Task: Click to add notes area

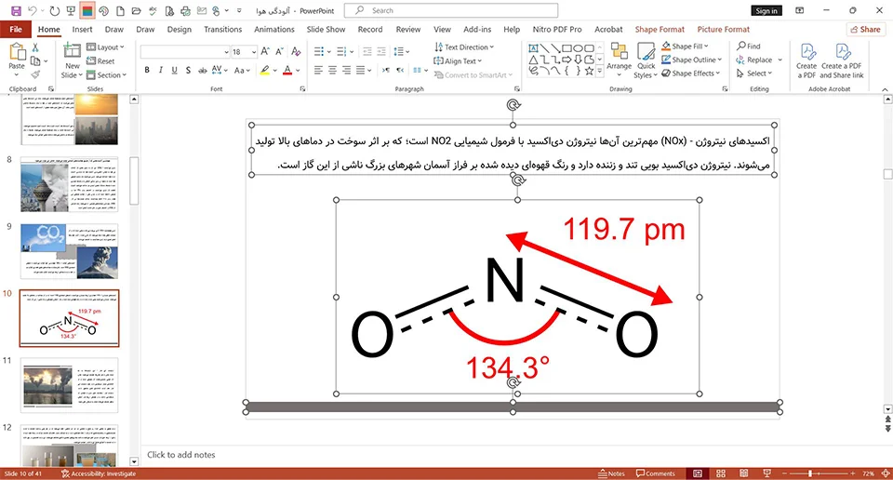Action: point(181,454)
